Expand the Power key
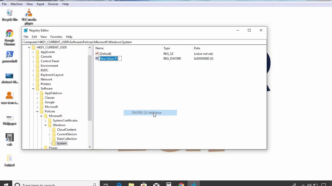The width and height of the screenshot is (332, 186). pyautogui.click(x=41, y=148)
